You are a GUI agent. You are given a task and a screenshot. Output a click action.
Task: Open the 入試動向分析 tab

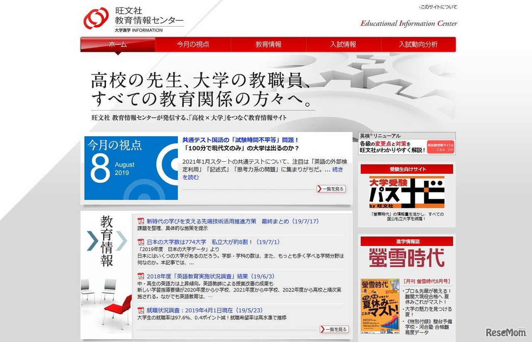[418, 44]
